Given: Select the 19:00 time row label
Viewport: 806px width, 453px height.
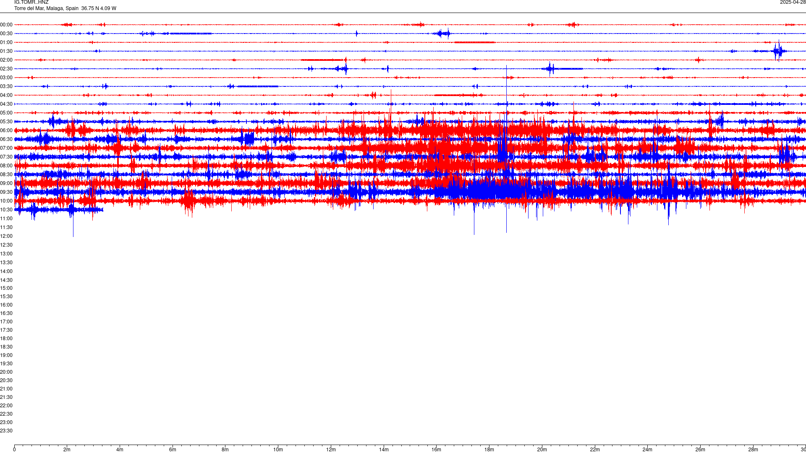Looking at the screenshot, I should coord(6,355).
